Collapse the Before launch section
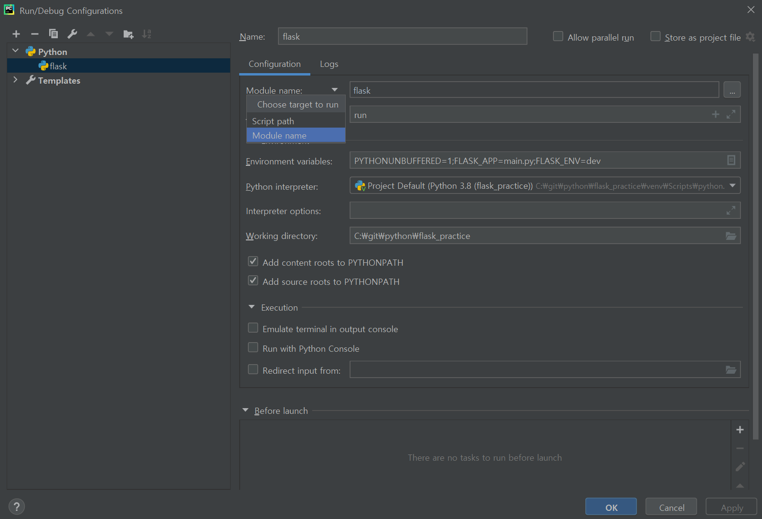This screenshot has height=519, width=762. 245,410
